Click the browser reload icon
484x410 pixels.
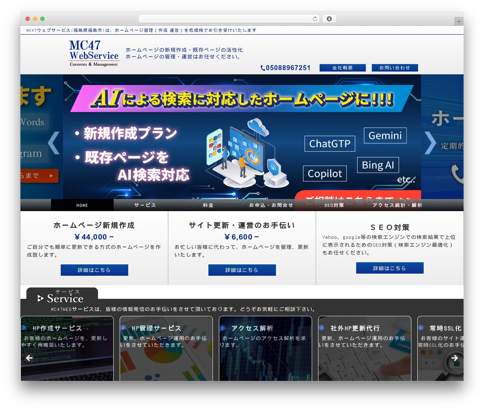point(315,19)
